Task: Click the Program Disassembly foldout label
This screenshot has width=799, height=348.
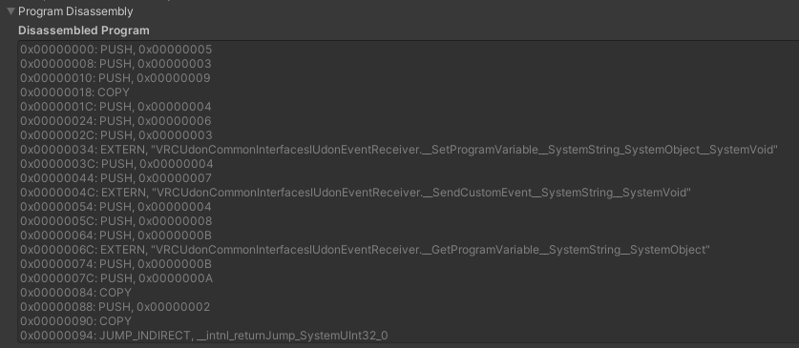Action: point(75,11)
